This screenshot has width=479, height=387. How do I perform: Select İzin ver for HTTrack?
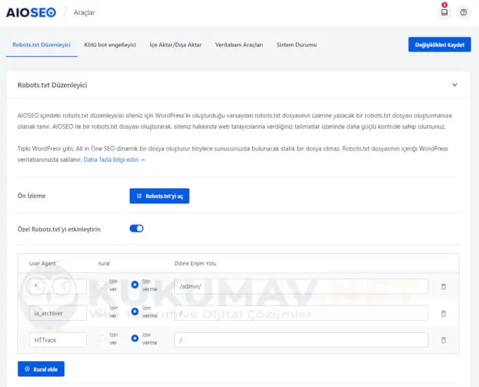pyautogui.click(x=102, y=338)
